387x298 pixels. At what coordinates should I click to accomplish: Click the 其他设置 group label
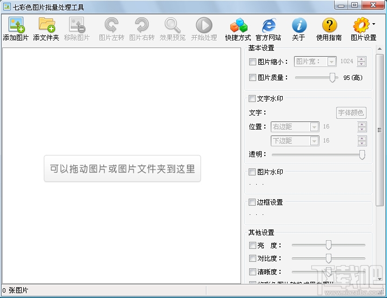tap(261, 233)
